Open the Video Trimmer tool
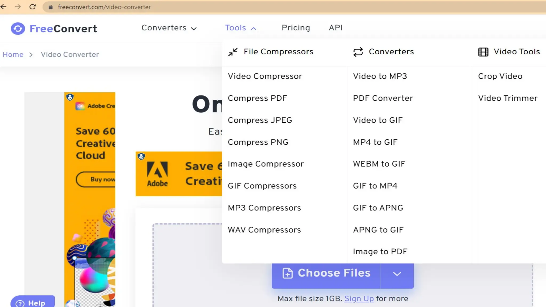The height and width of the screenshot is (307, 546). pos(508,98)
